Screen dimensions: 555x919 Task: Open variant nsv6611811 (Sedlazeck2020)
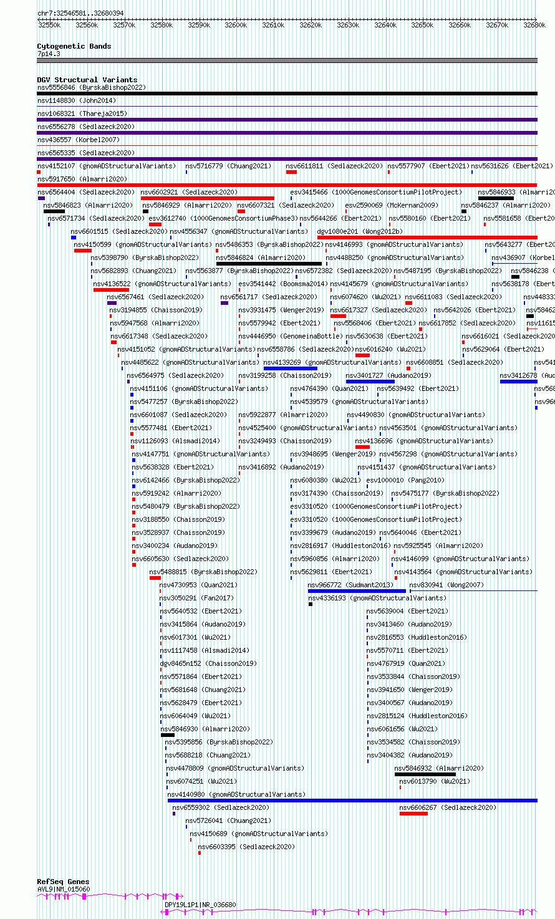click(x=335, y=166)
